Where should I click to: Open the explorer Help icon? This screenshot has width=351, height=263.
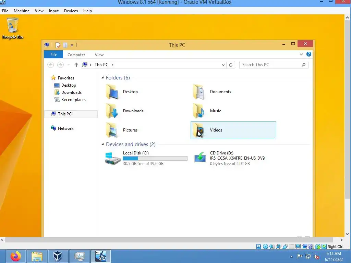click(309, 54)
